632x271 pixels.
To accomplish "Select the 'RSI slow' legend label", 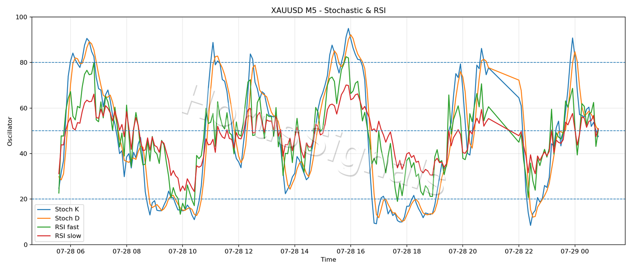I will pos(68,236).
